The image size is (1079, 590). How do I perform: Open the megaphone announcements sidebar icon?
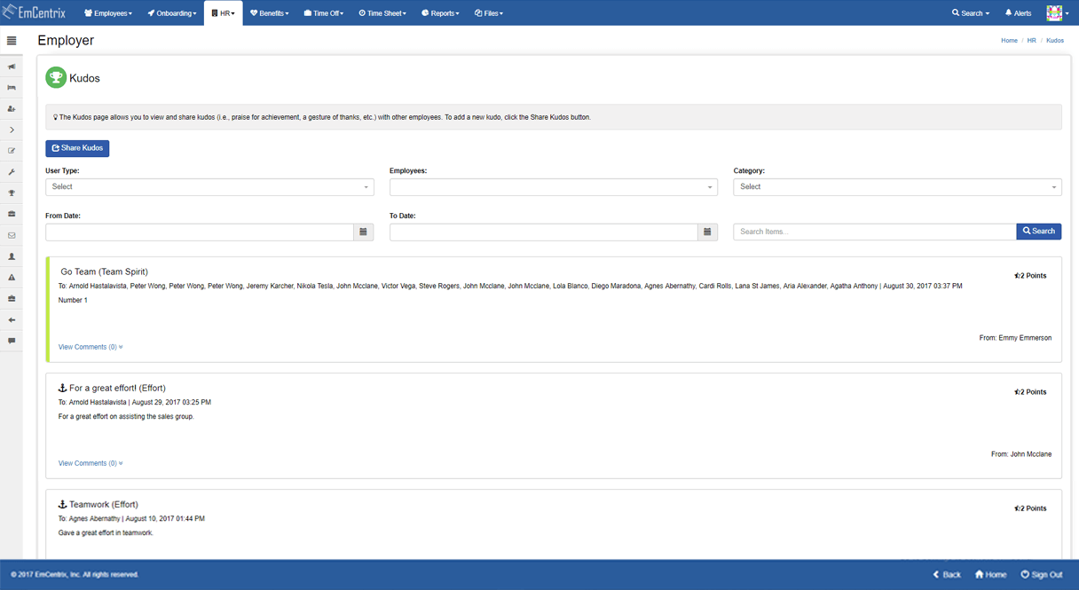pyautogui.click(x=12, y=67)
